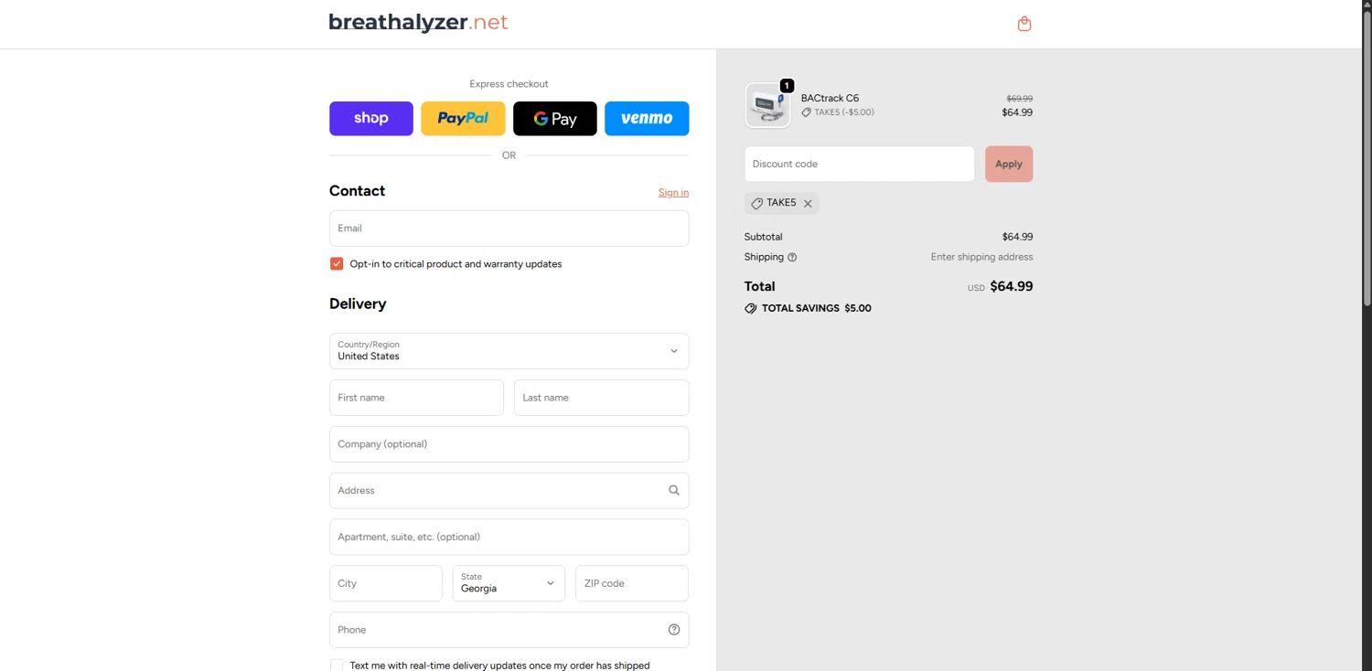Open the shopping bag cart icon
1372x671 pixels.
tap(1024, 24)
